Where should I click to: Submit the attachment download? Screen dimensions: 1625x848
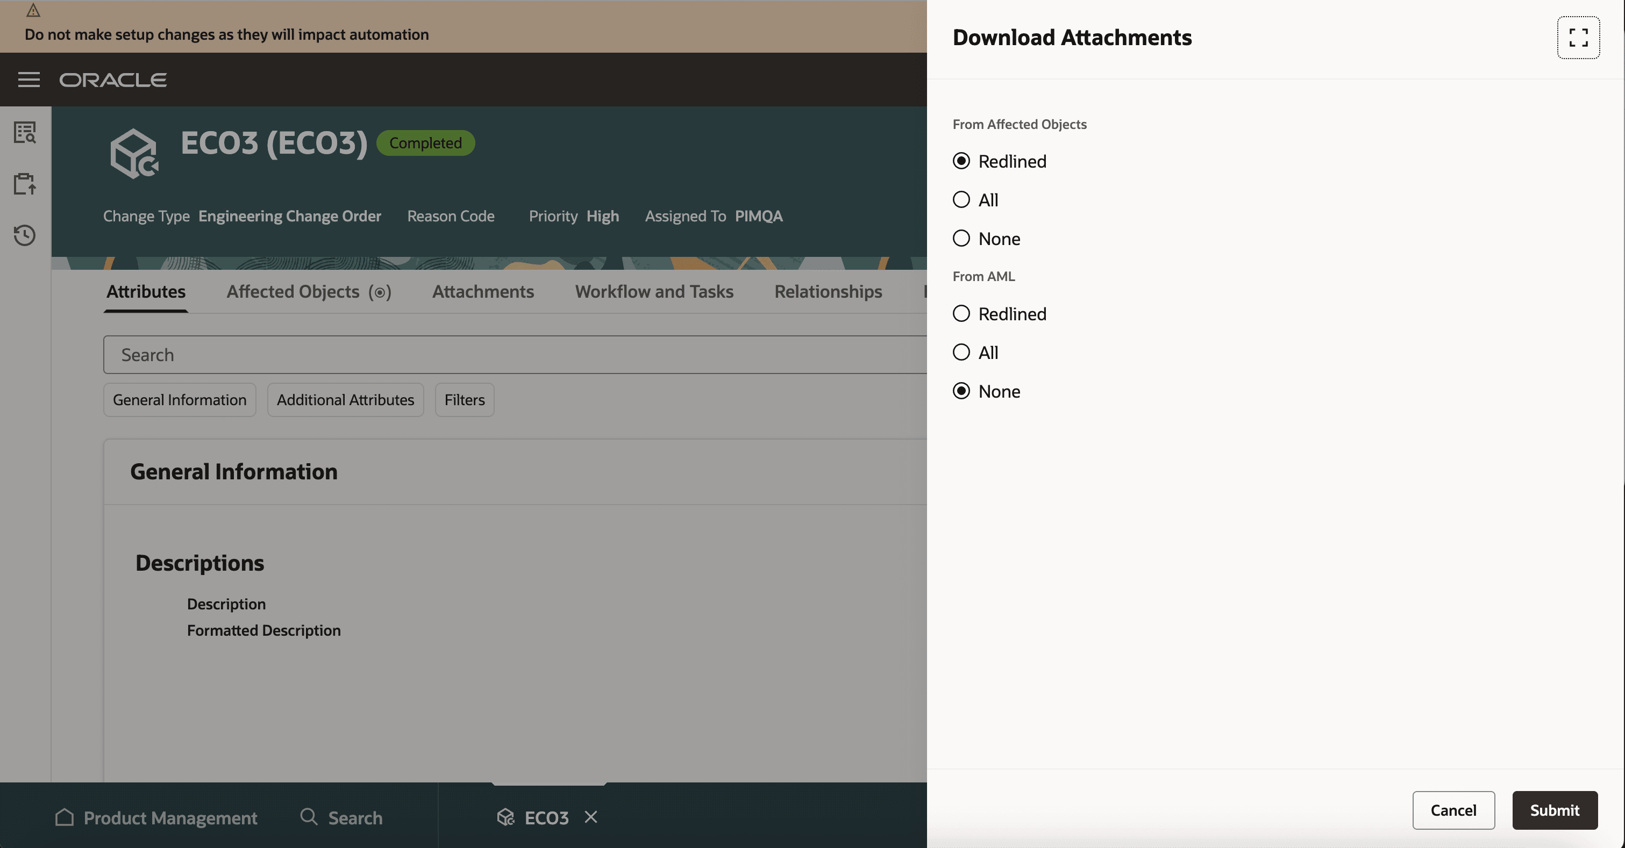point(1553,810)
